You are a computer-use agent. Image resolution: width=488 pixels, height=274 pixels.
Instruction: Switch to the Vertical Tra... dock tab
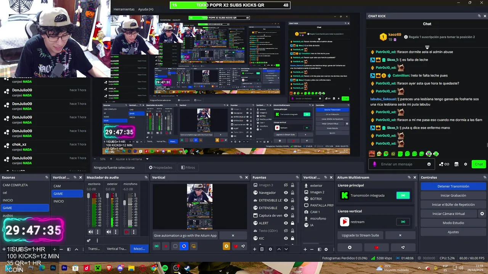pos(117,249)
